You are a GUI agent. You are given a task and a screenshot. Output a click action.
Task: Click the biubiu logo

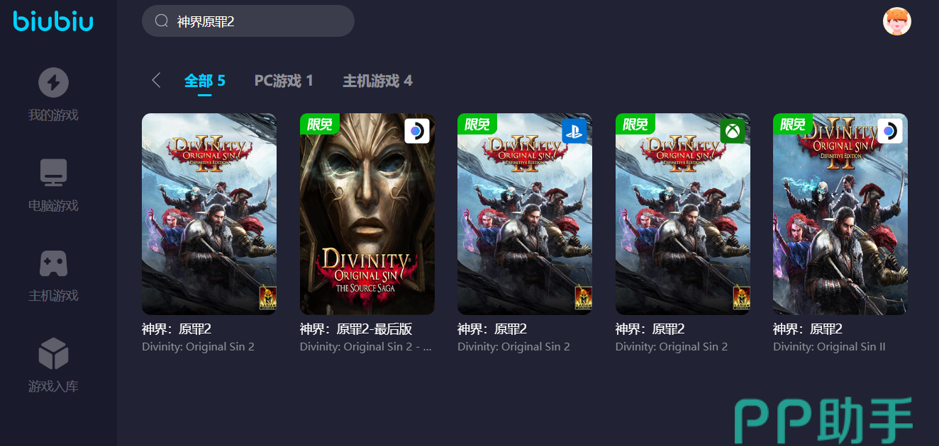(53, 21)
